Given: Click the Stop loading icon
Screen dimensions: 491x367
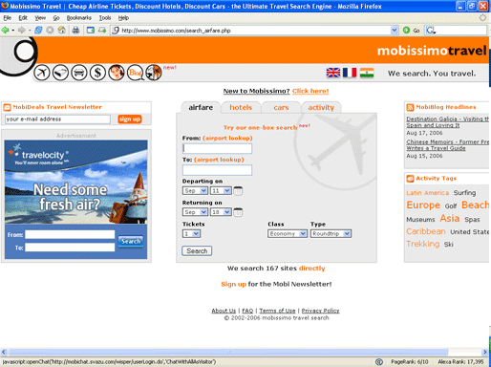Looking at the screenshot, I should tap(50, 31).
